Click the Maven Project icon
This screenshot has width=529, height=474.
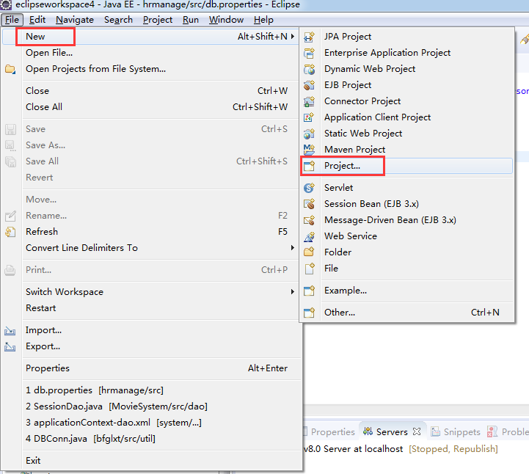click(309, 150)
